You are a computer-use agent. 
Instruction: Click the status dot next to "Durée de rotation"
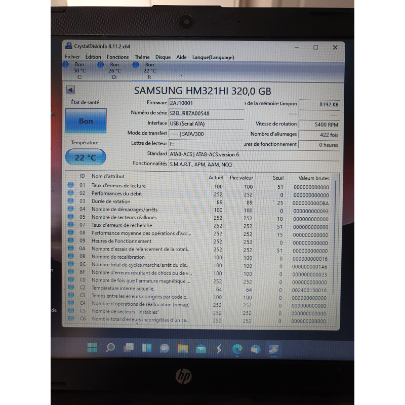tap(70, 201)
